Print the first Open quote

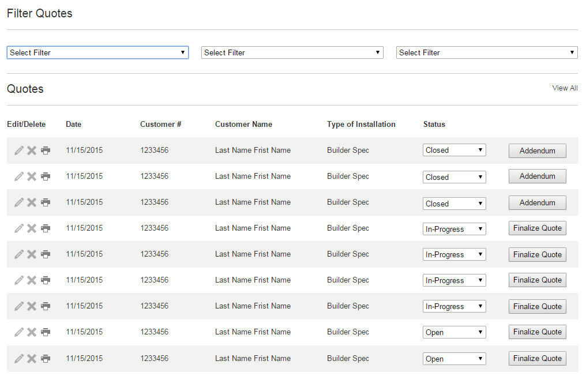pos(46,332)
